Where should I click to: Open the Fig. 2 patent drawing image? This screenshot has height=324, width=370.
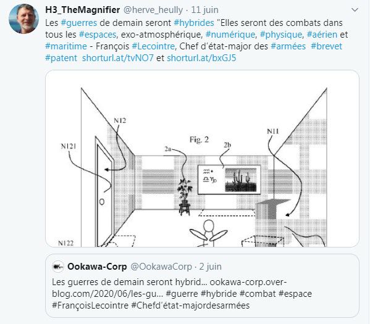click(x=202, y=159)
